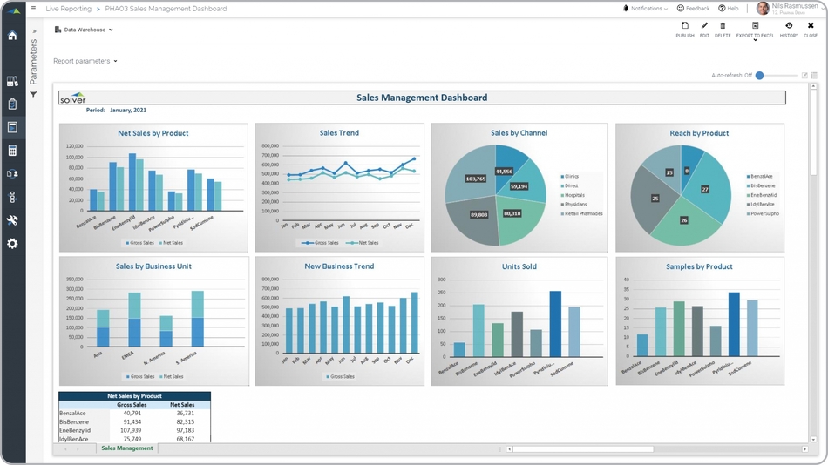The image size is (828, 465).
Task: Open the Data Warehouse dropdown
Action: click(x=85, y=30)
